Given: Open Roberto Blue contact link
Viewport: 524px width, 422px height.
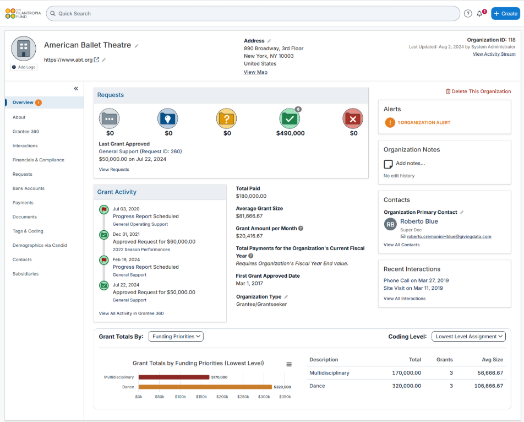Looking at the screenshot, I should pos(419,221).
